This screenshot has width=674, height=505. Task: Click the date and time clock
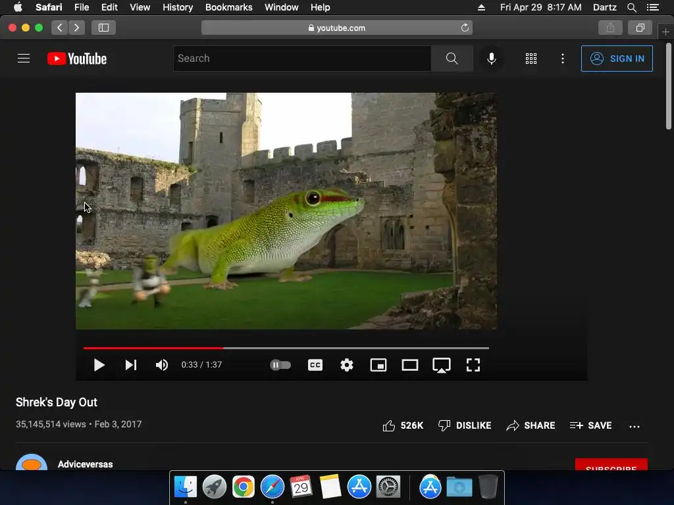click(x=540, y=7)
